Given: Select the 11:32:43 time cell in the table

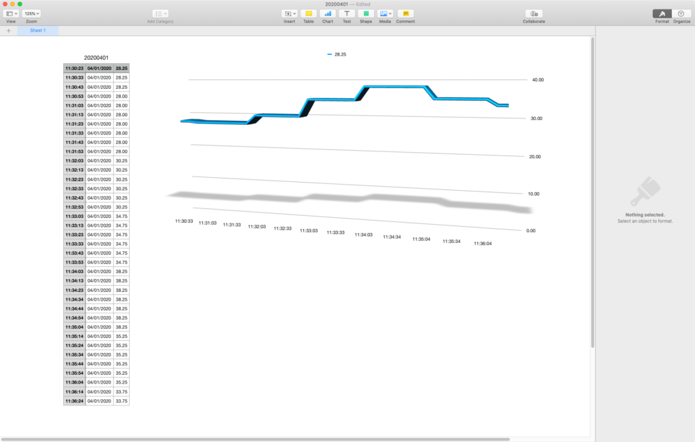Looking at the screenshot, I should pos(75,198).
